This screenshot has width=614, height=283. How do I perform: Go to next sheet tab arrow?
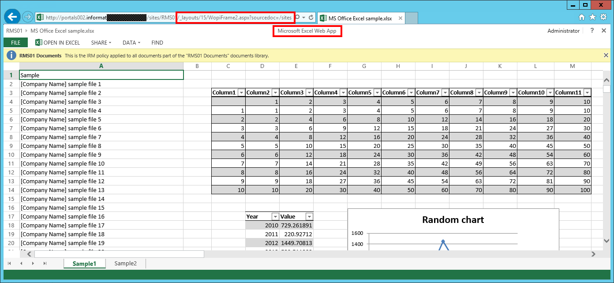(x=33, y=264)
